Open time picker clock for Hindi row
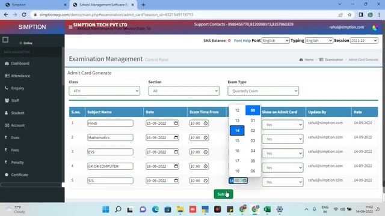Image resolution: width=385 pixels, height=216 pixels. pyautogui.click(x=206, y=124)
